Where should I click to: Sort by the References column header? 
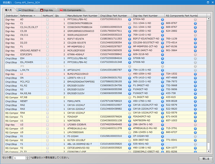coord(30,16)
